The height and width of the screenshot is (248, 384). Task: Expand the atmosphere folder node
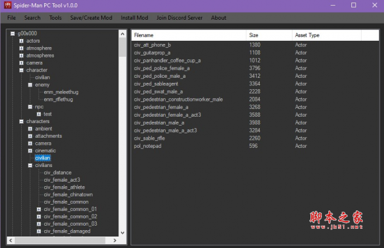coord(22,48)
